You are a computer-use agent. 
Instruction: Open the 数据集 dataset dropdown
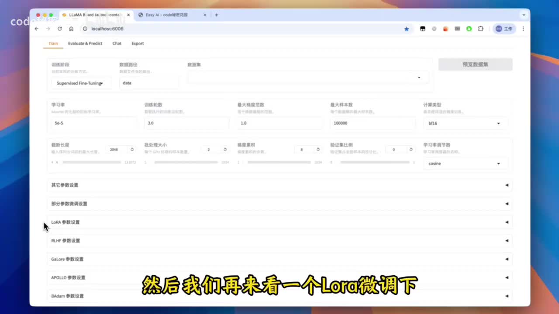pos(308,77)
